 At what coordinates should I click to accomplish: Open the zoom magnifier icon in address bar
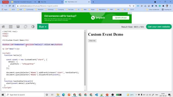click(x=130, y=6)
